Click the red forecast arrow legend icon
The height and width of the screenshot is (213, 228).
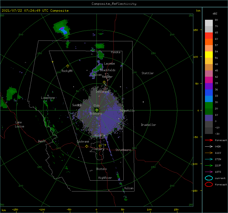pos(209,140)
